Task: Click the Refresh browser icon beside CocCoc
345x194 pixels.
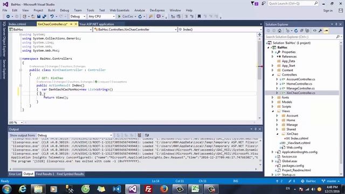Action: (x=140, y=17)
